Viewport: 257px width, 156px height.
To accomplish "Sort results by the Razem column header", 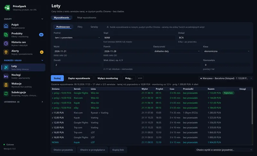I will click(211, 89).
